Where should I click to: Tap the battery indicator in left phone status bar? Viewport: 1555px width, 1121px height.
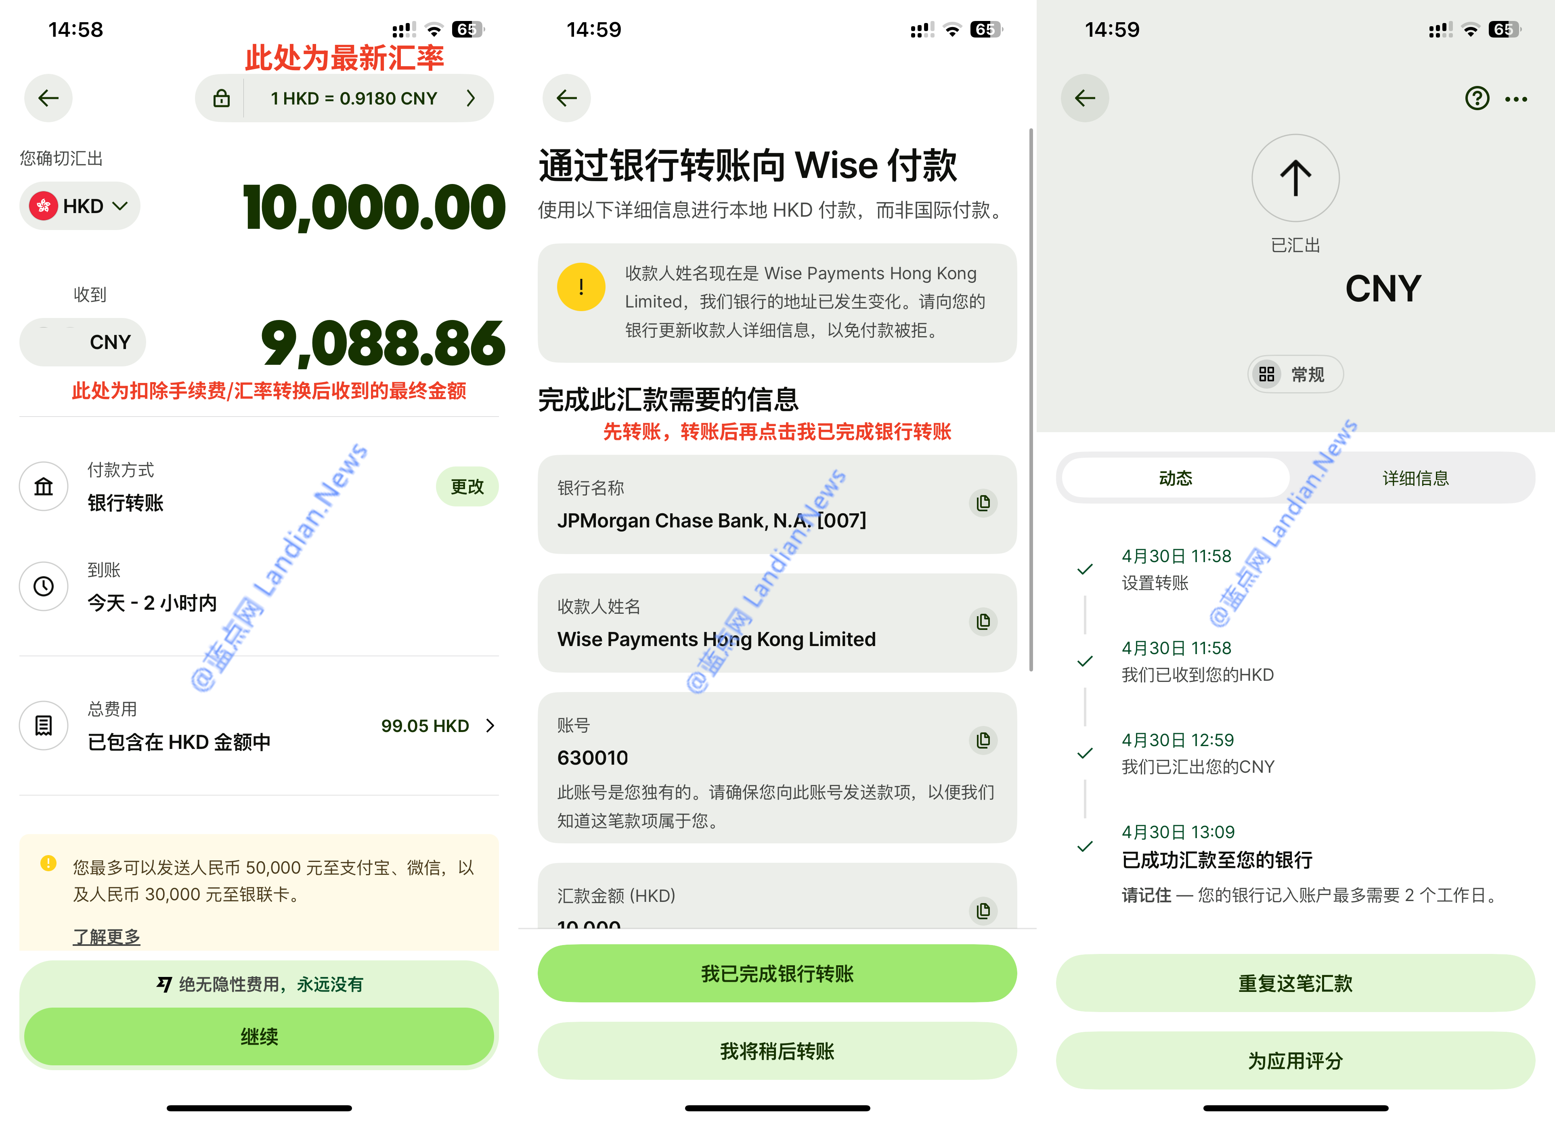pyautogui.click(x=468, y=29)
